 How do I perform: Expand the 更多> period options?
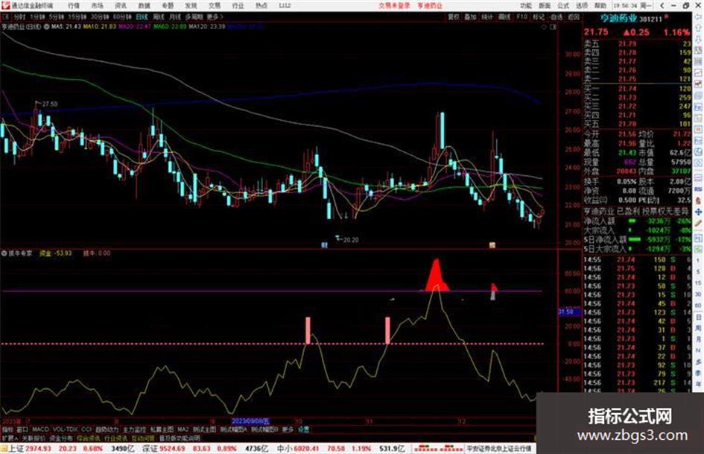pyautogui.click(x=214, y=17)
